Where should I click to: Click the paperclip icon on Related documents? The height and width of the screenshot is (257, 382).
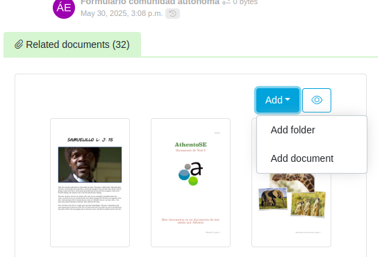[x=19, y=44]
